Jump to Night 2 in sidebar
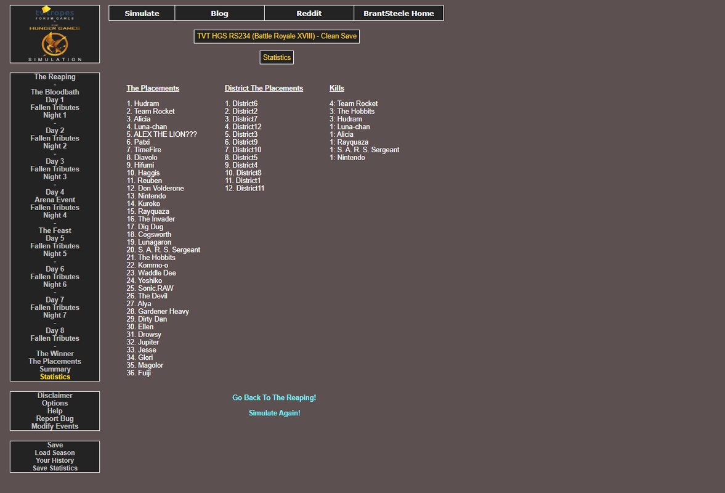The height and width of the screenshot is (493, 725). pos(55,145)
